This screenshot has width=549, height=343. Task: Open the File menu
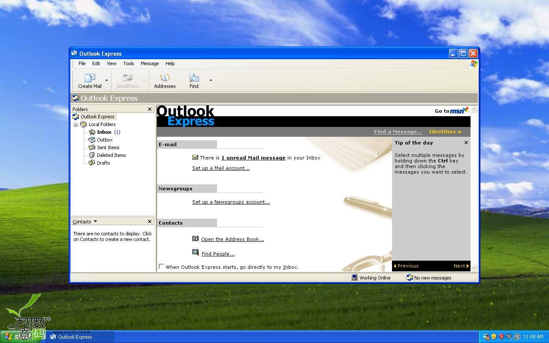82,63
